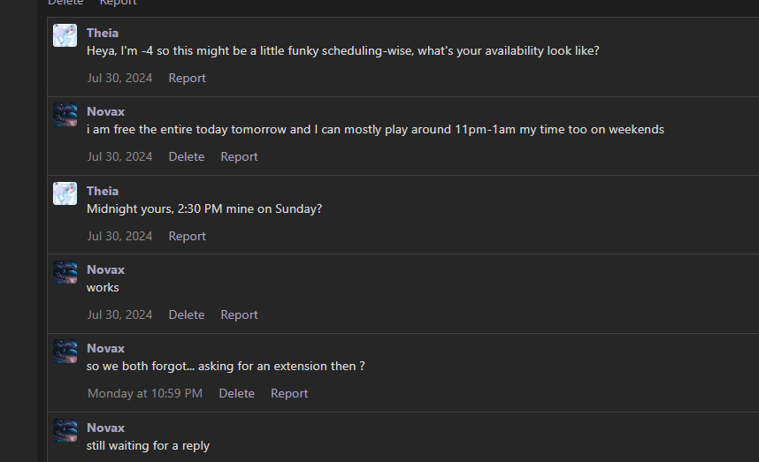The width and height of the screenshot is (759, 462).
Task: Open Novax's avatar on 'still waiting' message
Action: click(65, 430)
